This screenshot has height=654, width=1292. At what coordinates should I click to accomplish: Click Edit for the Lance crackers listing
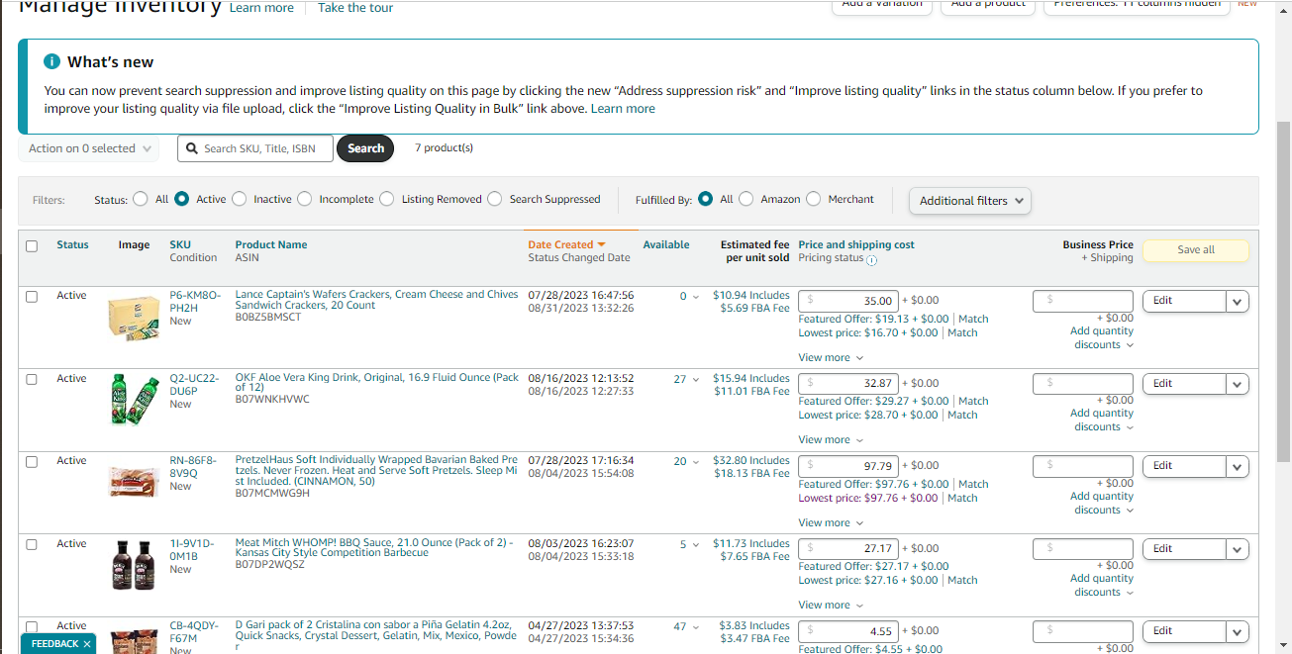pos(1184,301)
